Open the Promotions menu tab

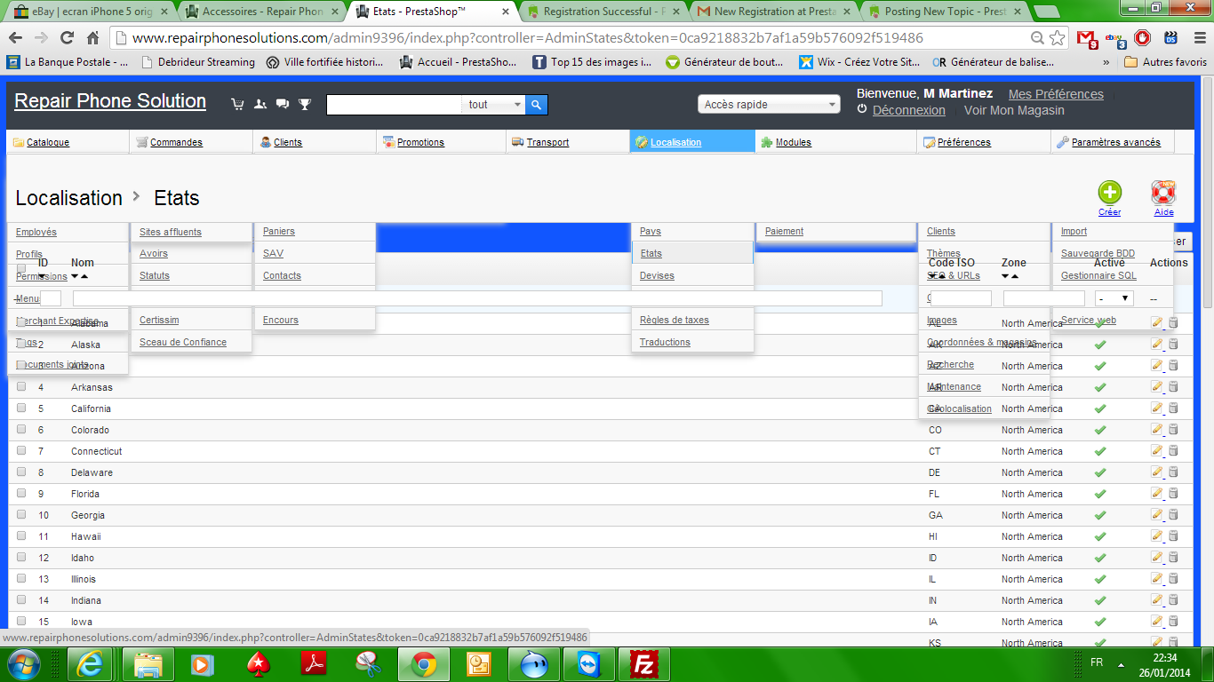click(439, 142)
